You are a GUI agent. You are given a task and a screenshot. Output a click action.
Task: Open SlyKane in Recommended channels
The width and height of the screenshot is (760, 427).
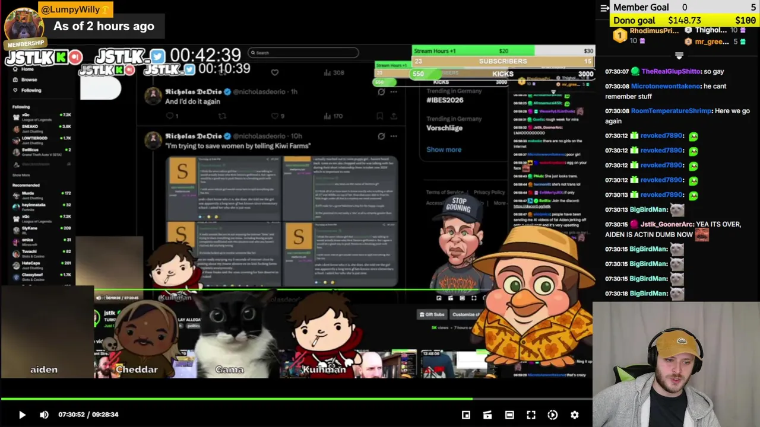[x=42, y=230]
